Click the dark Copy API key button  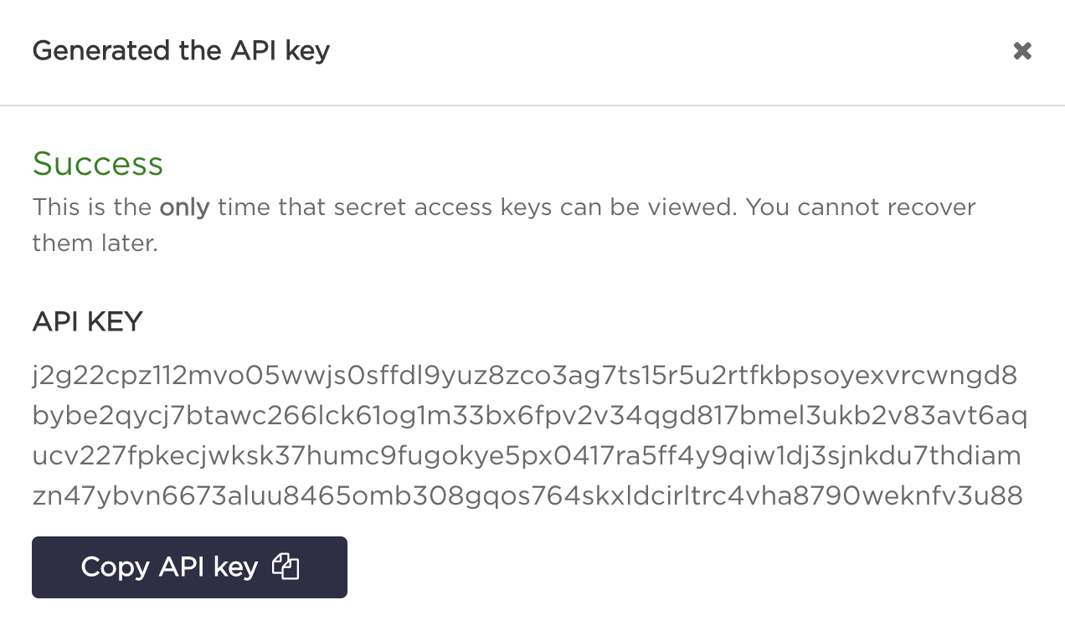pyautogui.click(x=189, y=567)
